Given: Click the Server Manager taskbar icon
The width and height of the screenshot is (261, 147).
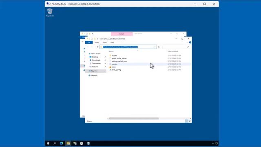Looking at the screenshot, I should (75, 143).
